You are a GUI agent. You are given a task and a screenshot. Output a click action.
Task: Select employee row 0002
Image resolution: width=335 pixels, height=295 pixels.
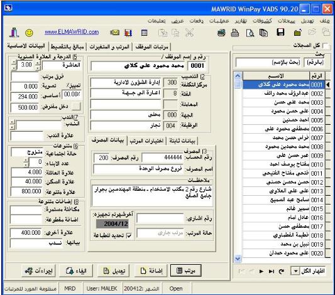tap(283, 94)
